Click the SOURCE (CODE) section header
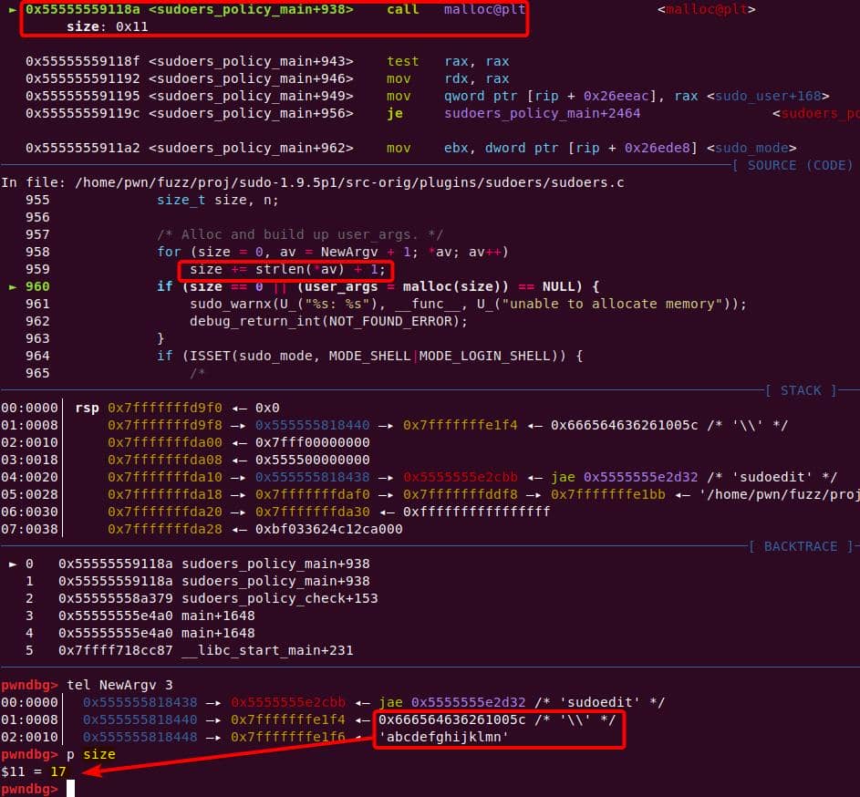This screenshot has height=797, width=860. pyautogui.click(x=793, y=165)
